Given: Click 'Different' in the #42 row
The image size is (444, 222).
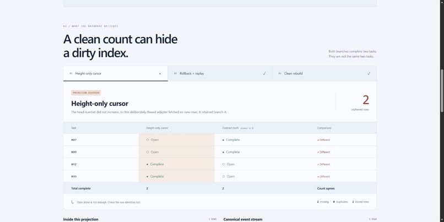Looking at the screenshot, I should click(x=324, y=164).
